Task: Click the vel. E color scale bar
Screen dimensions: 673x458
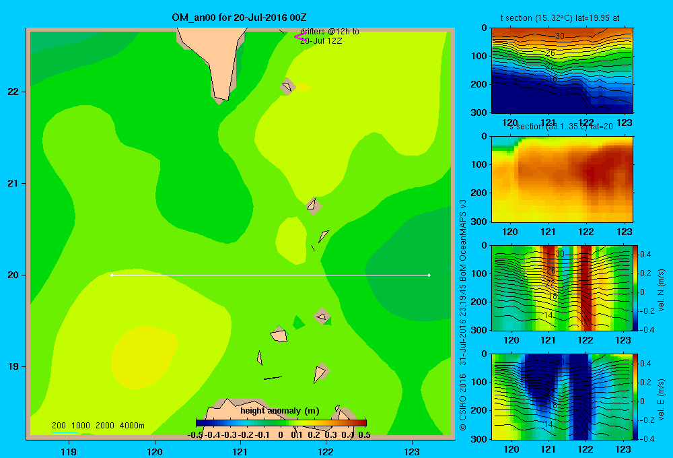Action: [635, 397]
